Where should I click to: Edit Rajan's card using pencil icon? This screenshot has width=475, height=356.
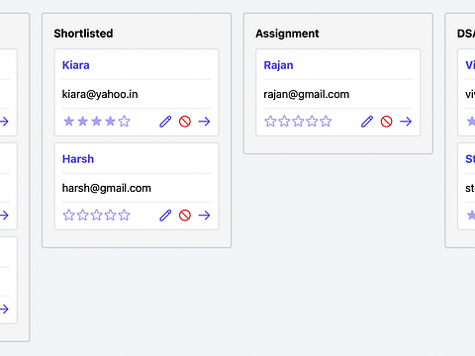367,122
